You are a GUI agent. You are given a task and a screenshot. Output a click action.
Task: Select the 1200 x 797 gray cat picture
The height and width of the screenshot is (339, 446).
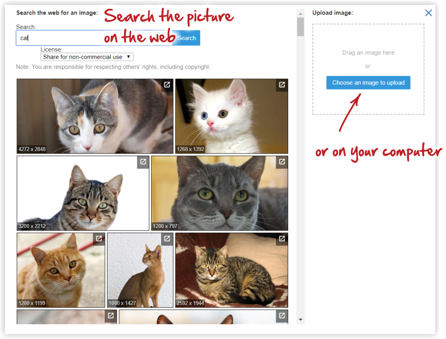pyautogui.click(x=219, y=193)
